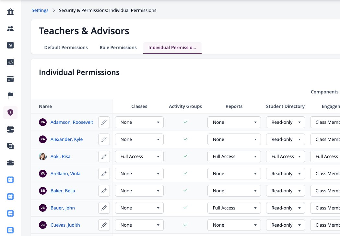
Task: Click Aoki, Risa profile photo
Action: [x=43, y=156]
